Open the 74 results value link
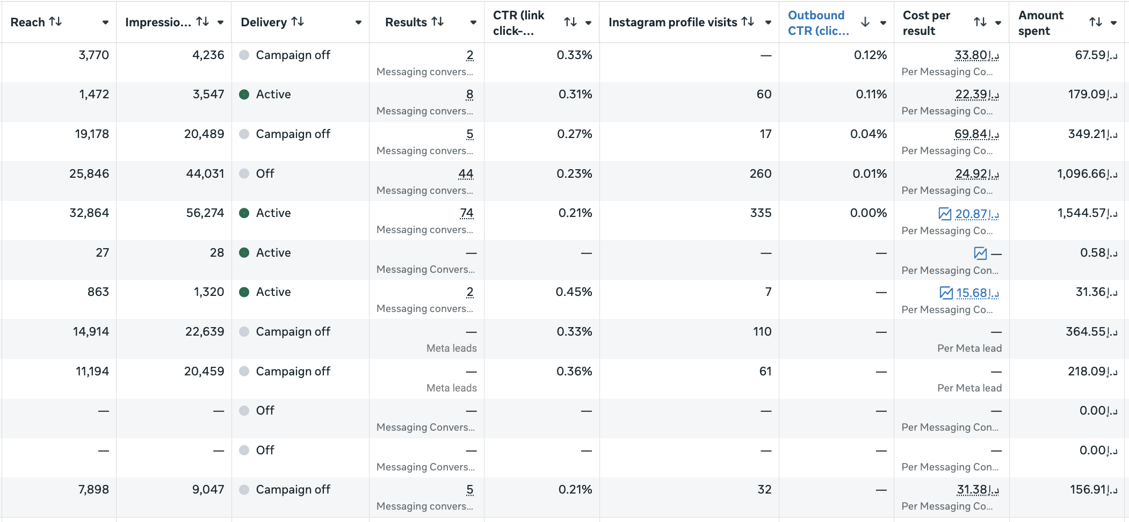This screenshot has width=1129, height=522. click(466, 213)
